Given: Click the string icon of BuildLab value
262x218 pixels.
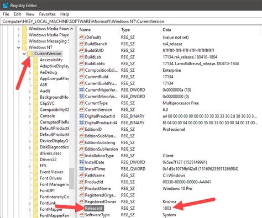Looking at the screenshot, I should [81, 57].
